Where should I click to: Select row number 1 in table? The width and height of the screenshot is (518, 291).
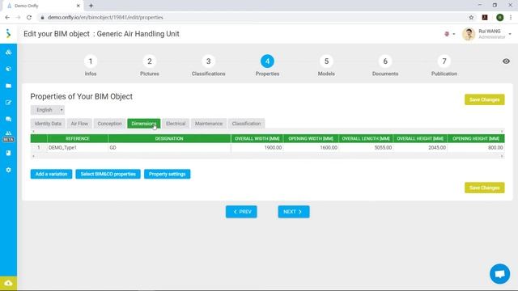point(39,147)
